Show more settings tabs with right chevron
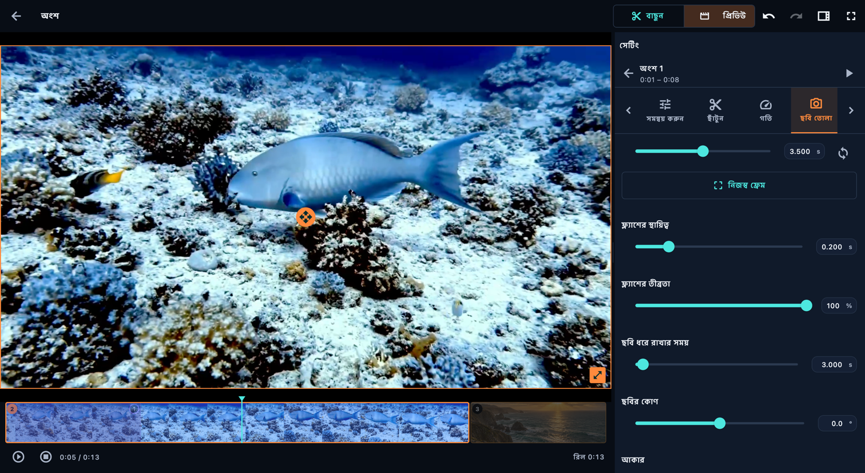This screenshot has height=473, width=865. point(851,110)
